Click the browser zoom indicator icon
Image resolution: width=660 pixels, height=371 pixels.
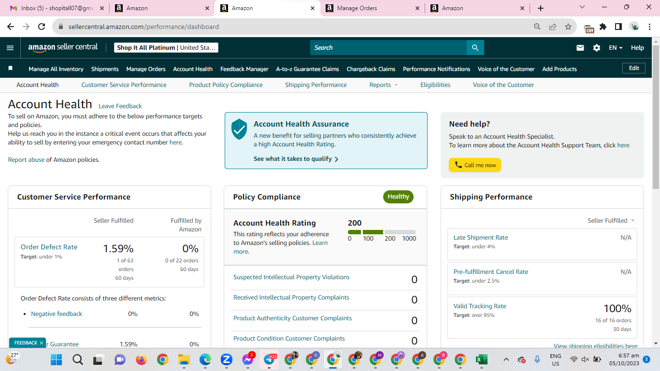[537, 27]
